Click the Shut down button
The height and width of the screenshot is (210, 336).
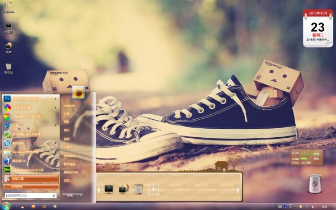click(x=70, y=195)
